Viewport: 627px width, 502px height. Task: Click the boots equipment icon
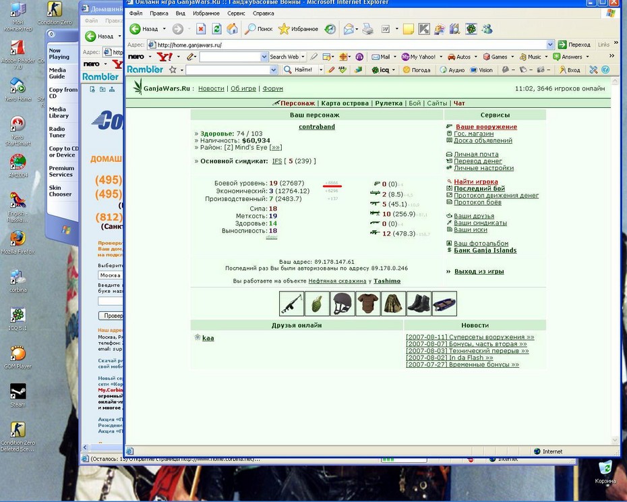tap(419, 304)
